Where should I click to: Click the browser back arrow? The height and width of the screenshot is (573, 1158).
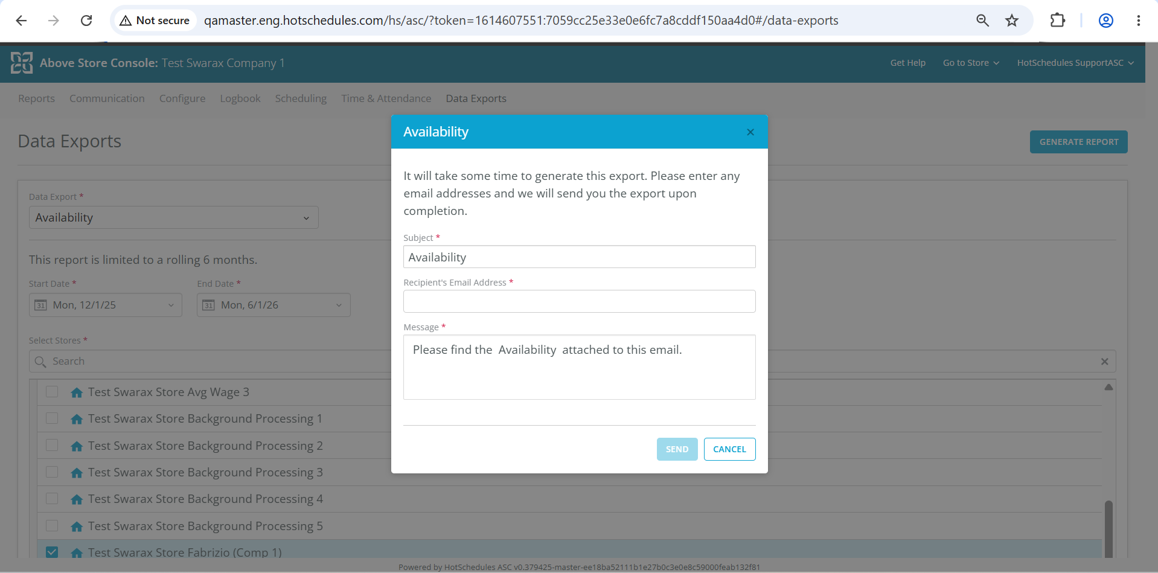[x=21, y=21]
